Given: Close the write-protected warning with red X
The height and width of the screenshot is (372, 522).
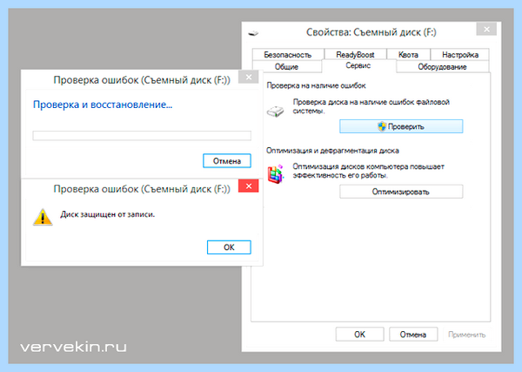Looking at the screenshot, I should click(248, 186).
